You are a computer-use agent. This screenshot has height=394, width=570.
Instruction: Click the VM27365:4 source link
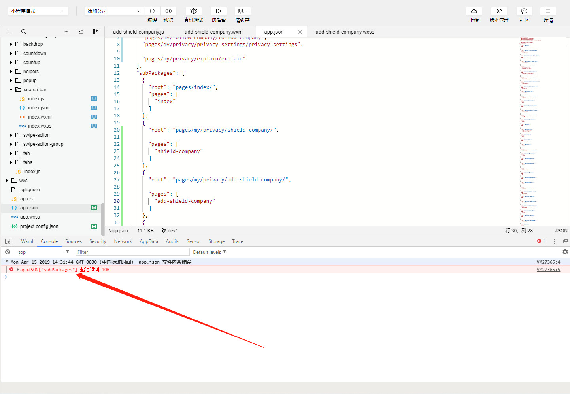tap(548, 262)
